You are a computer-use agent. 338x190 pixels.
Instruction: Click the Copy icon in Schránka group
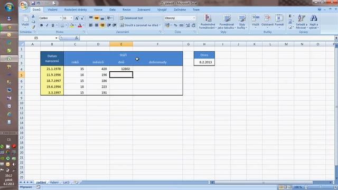pos(33,22)
